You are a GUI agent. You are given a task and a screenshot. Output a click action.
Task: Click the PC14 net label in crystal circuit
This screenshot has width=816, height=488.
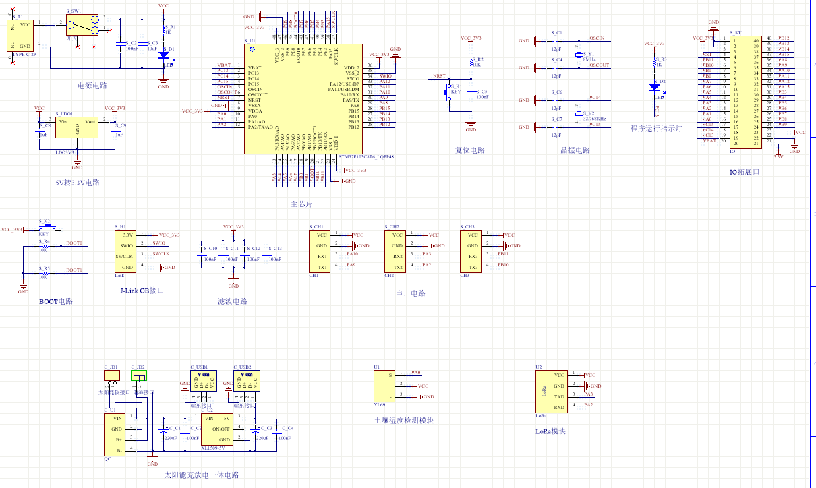[595, 98]
